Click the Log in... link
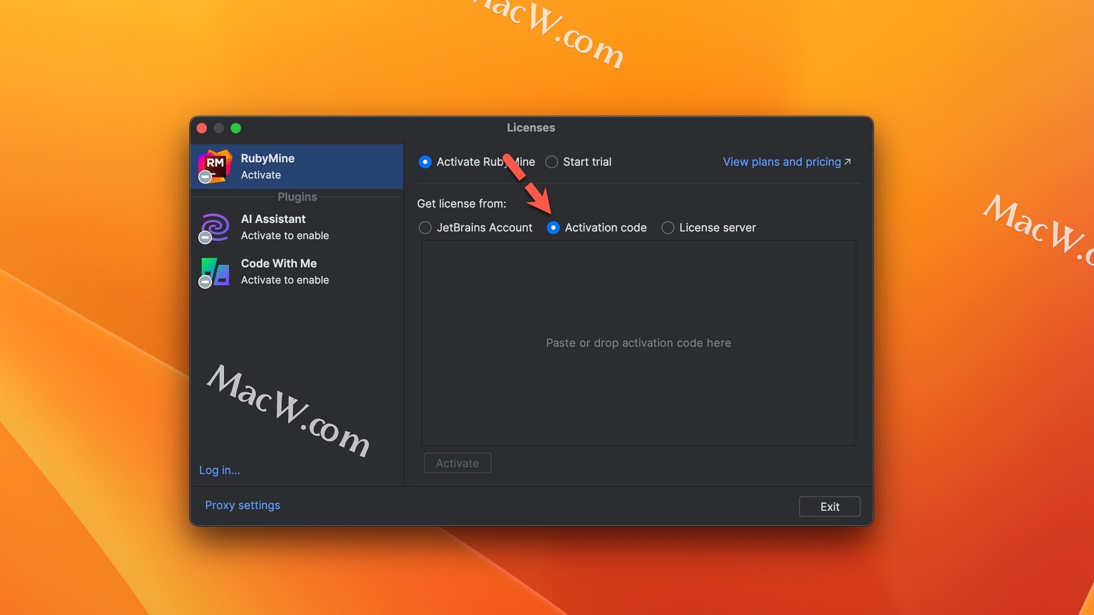 (x=219, y=470)
